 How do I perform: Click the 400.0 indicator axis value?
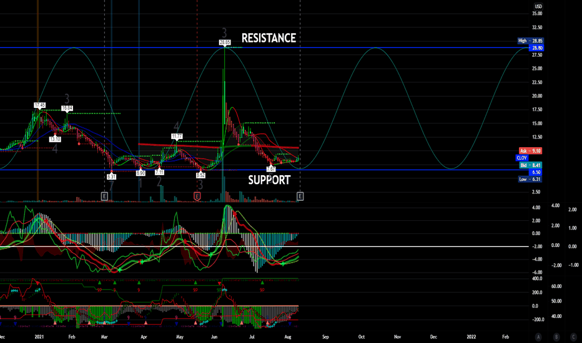(537, 279)
